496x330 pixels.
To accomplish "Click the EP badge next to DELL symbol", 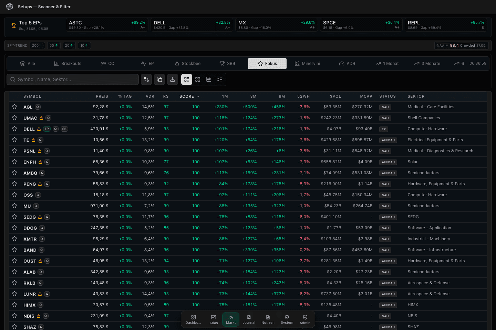I will point(47,129).
